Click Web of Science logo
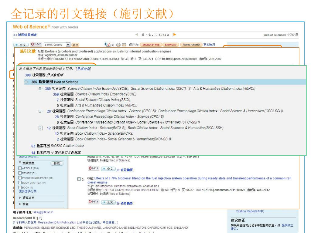Viewport: 311px width, 233px height. [x=31, y=27]
